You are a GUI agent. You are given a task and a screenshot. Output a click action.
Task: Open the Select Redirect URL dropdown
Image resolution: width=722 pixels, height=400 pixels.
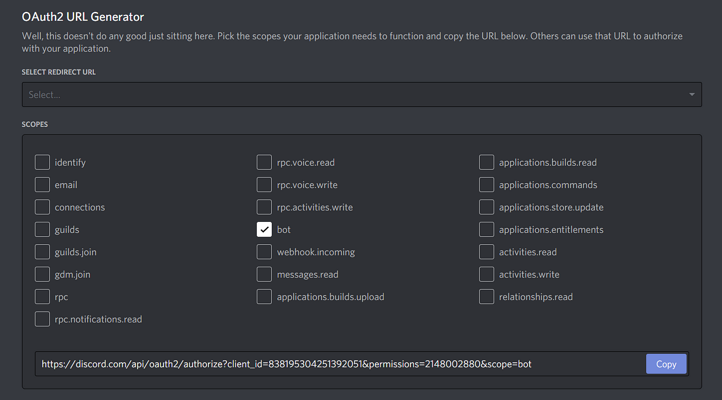pos(362,95)
